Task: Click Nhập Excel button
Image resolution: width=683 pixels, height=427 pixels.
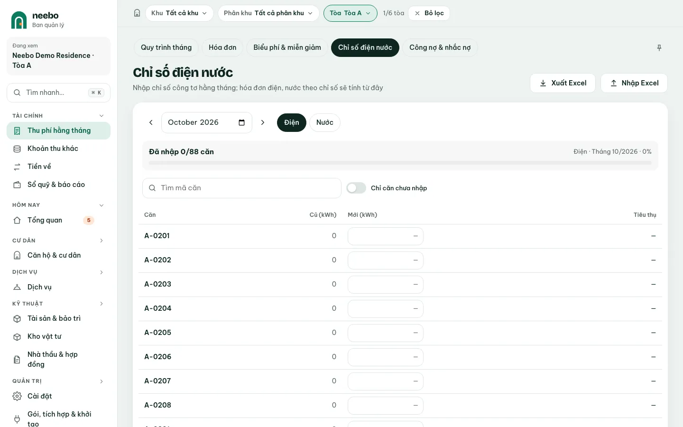Action: [634, 83]
